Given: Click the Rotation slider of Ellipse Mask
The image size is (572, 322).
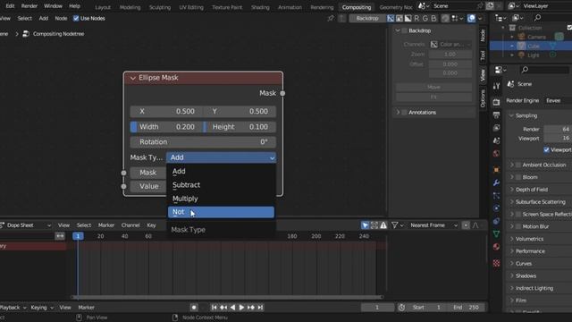Looking at the screenshot, I should pyautogui.click(x=203, y=142).
